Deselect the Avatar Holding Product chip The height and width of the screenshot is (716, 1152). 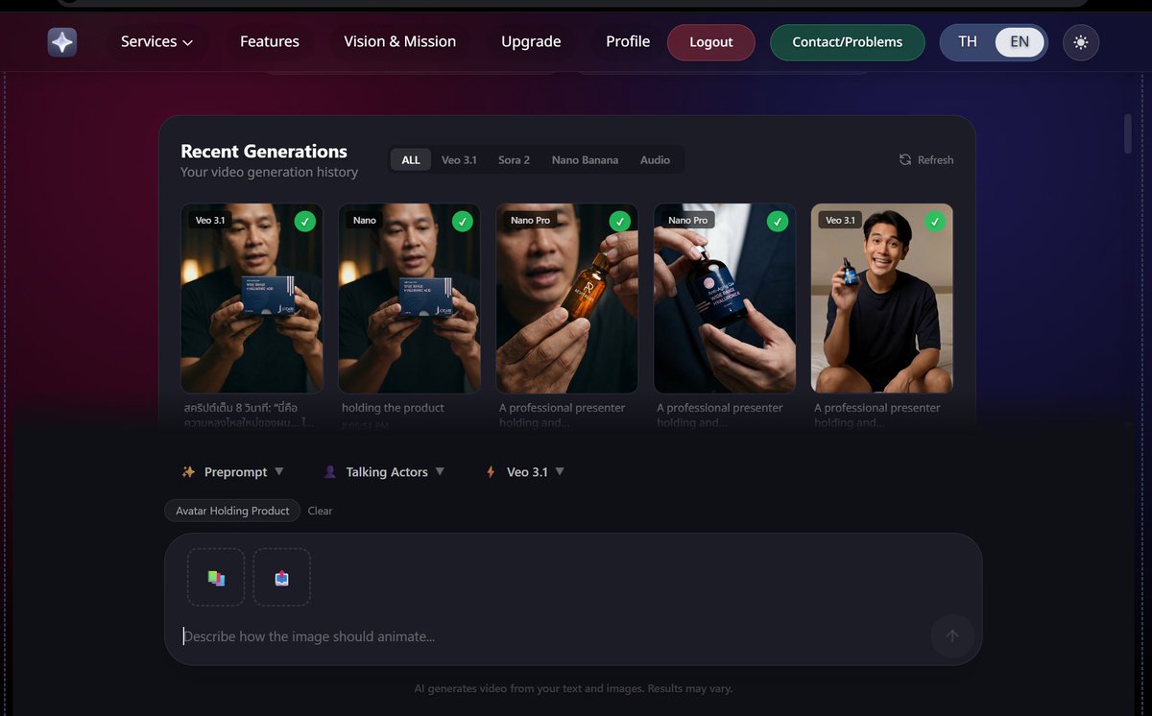(231, 510)
